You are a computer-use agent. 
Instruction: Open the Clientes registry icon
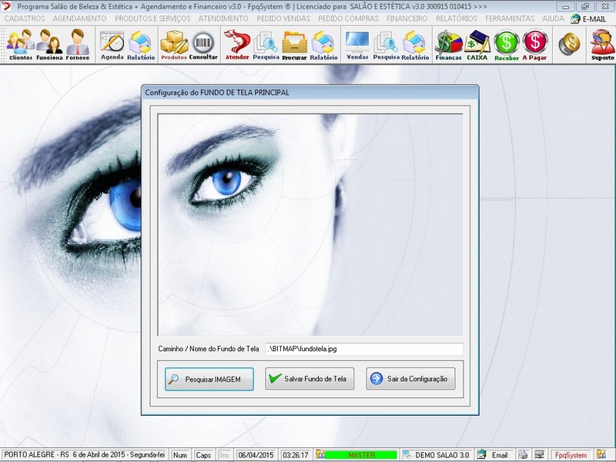20,45
